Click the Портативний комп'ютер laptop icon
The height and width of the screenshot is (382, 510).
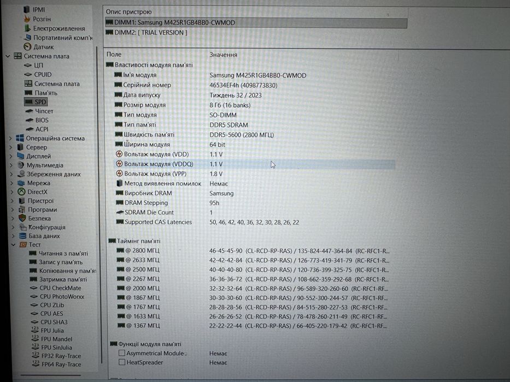tap(28, 37)
